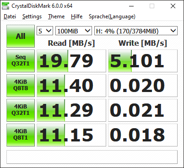Image resolution: width=184 pixels, height=168 pixels.
Task: Open the Theme menu
Action: (56, 16)
